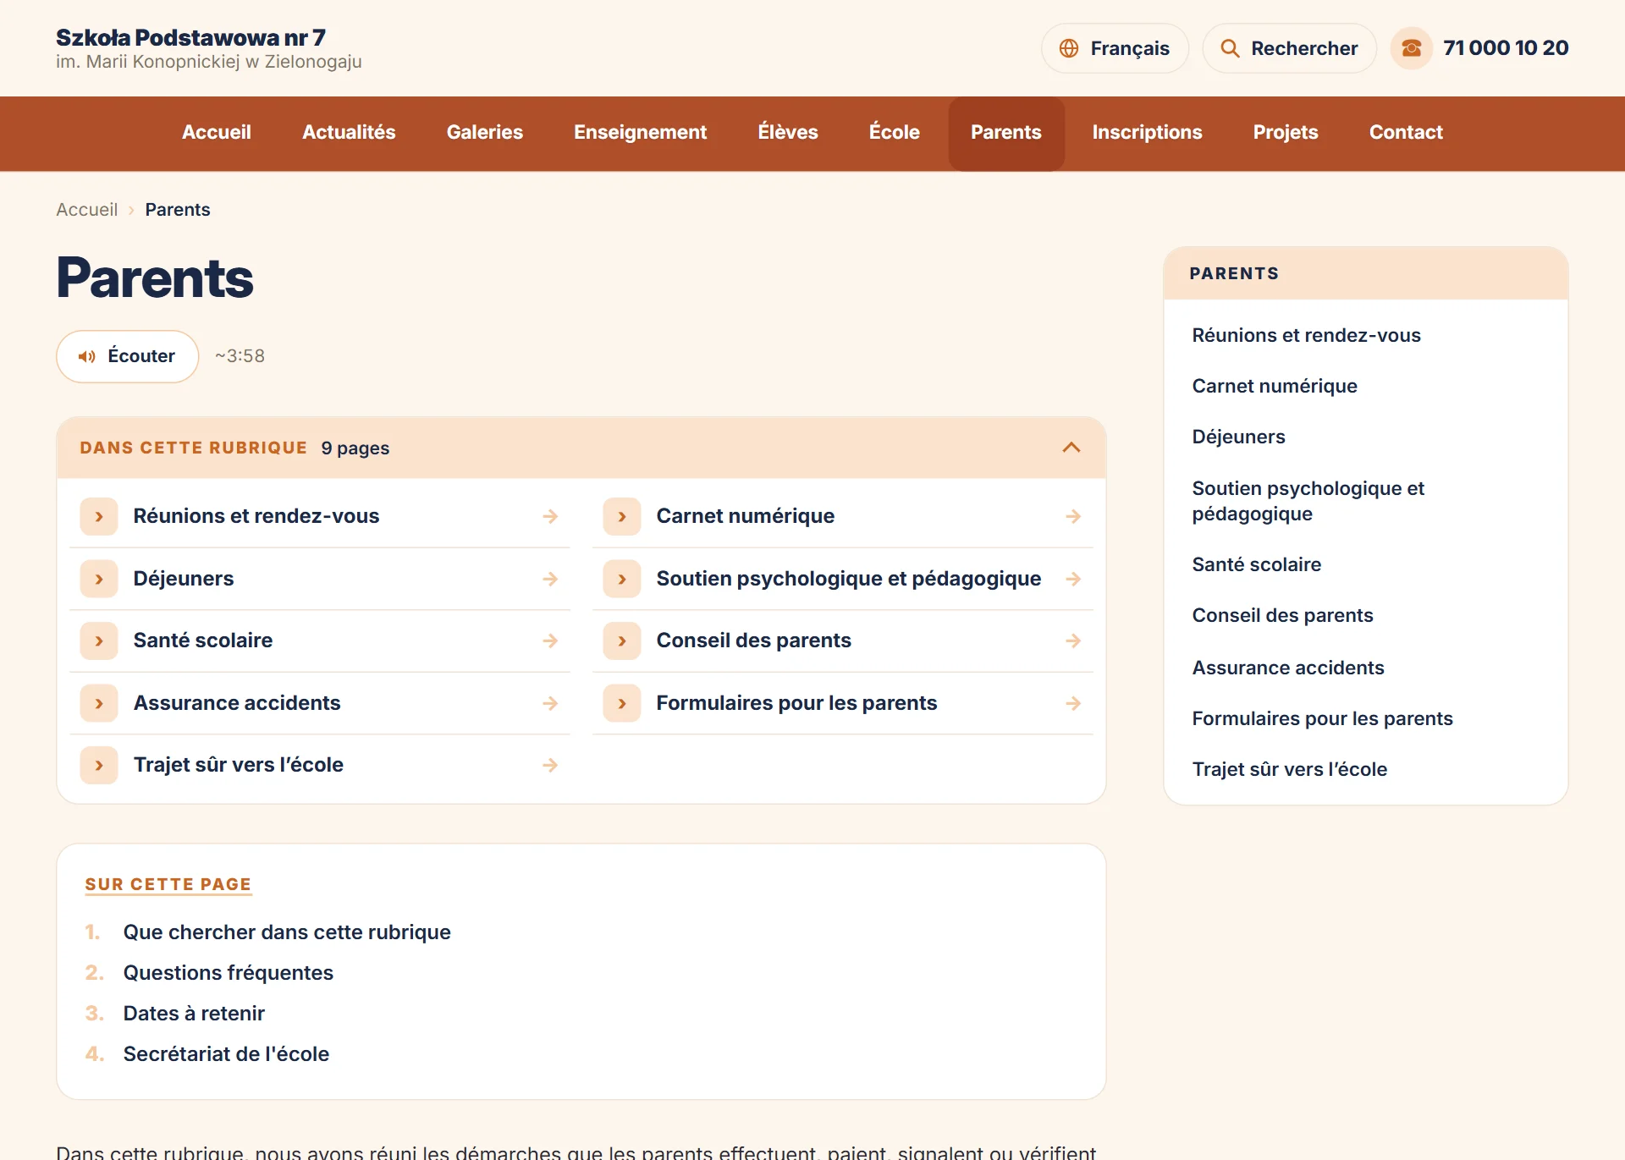1625x1160 pixels.
Task: Click the Rechercher search button
Action: click(1289, 48)
